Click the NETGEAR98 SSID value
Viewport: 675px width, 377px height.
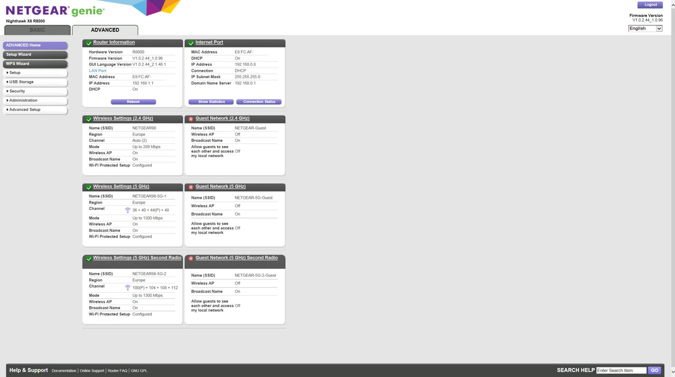click(144, 128)
